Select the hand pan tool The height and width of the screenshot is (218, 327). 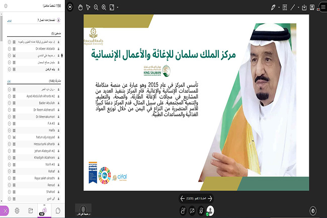click(x=80, y=8)
